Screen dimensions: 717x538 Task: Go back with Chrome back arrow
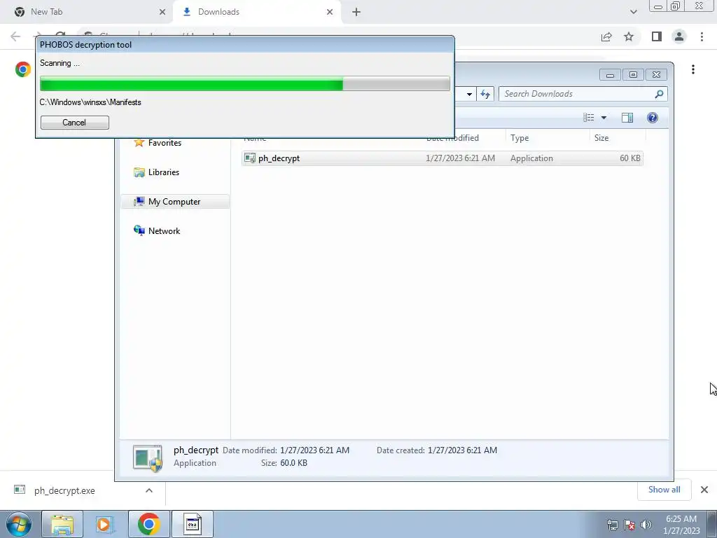[x=15, y=36]
